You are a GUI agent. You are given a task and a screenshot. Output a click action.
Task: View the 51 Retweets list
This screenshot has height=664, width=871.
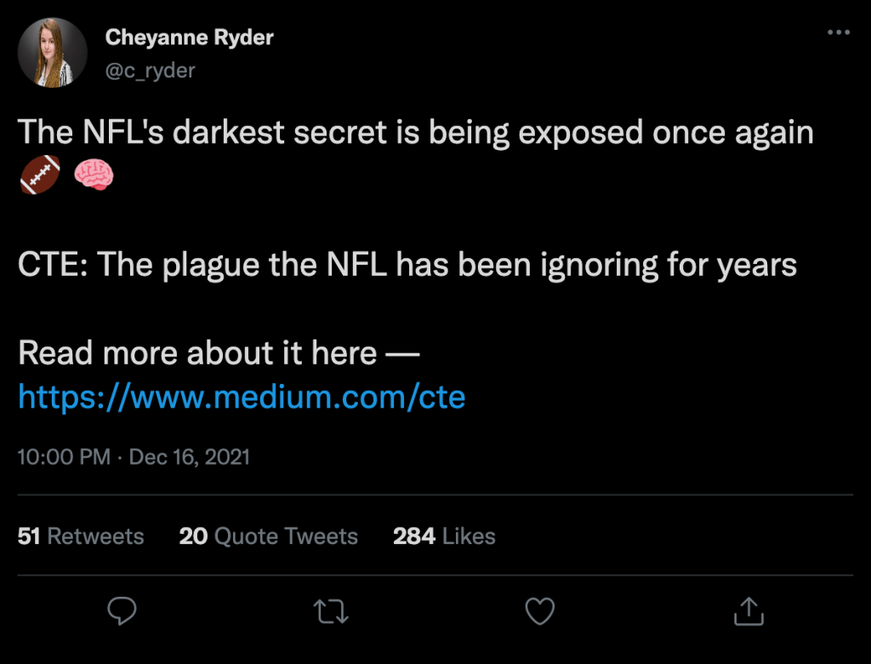81,536
